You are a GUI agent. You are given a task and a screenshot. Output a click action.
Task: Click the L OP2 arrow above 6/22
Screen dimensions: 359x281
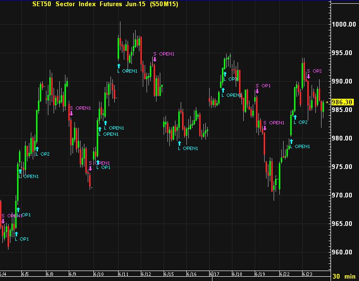click(295, 116)
